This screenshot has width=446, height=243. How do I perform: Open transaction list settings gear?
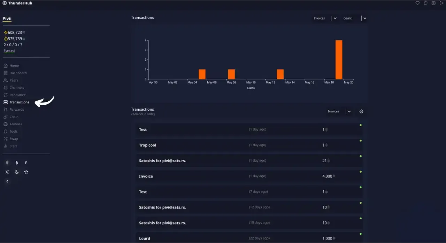[361, 111]
